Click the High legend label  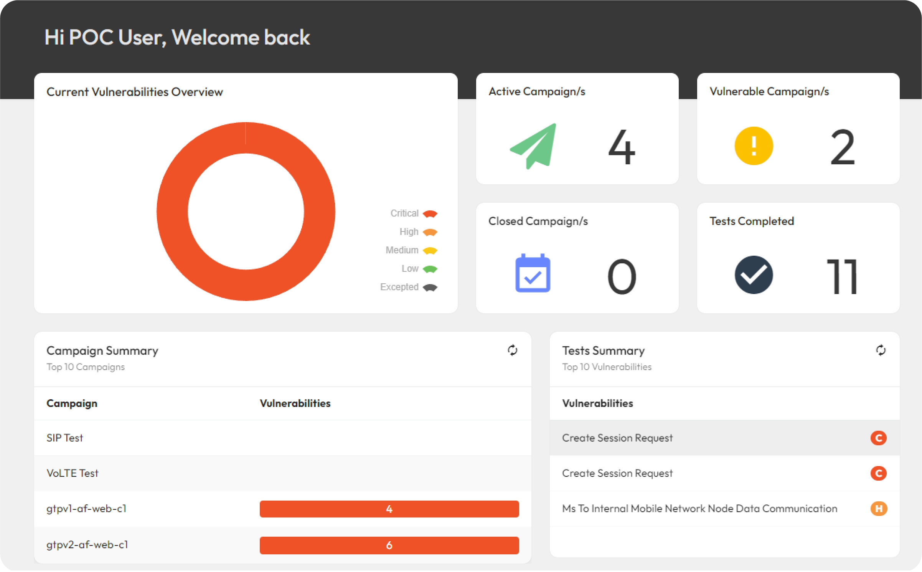[x=409, y=231]
